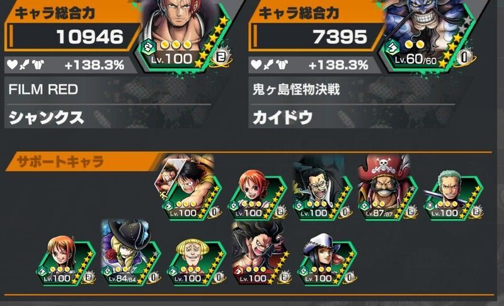Tap the 鬼ヶ島怪物決戦 title label

click(x=296, y=89)
